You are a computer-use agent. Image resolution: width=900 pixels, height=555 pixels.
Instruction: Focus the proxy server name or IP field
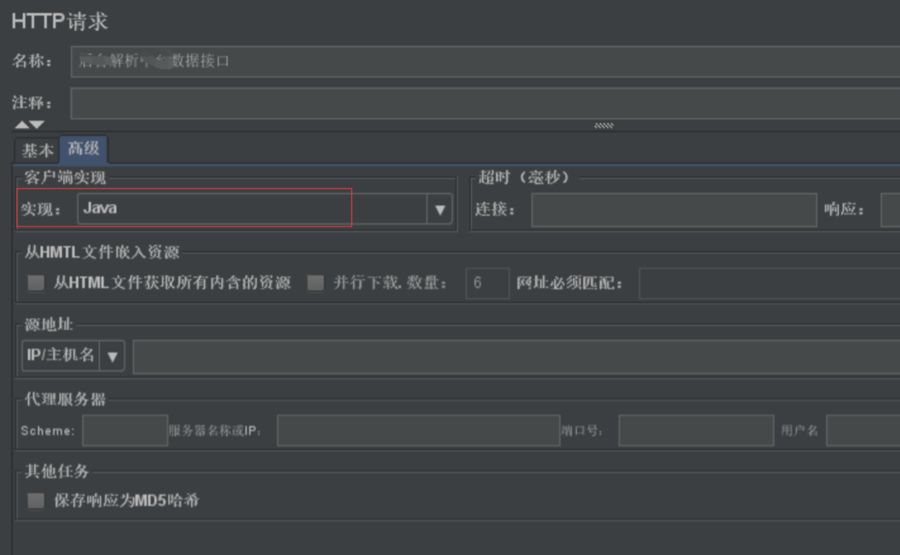tap(418, 431)
